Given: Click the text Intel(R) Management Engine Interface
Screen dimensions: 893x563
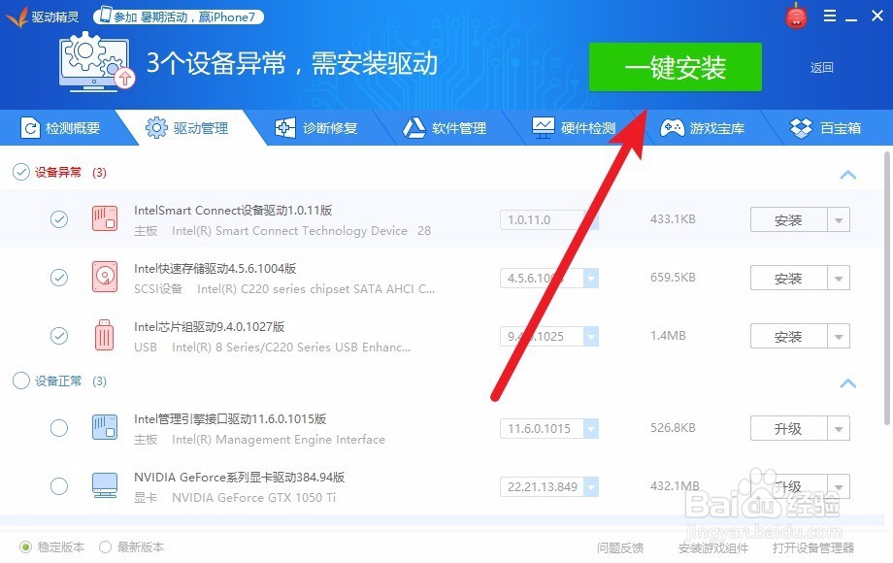Looking at the screenshot, I should (279, 440).
